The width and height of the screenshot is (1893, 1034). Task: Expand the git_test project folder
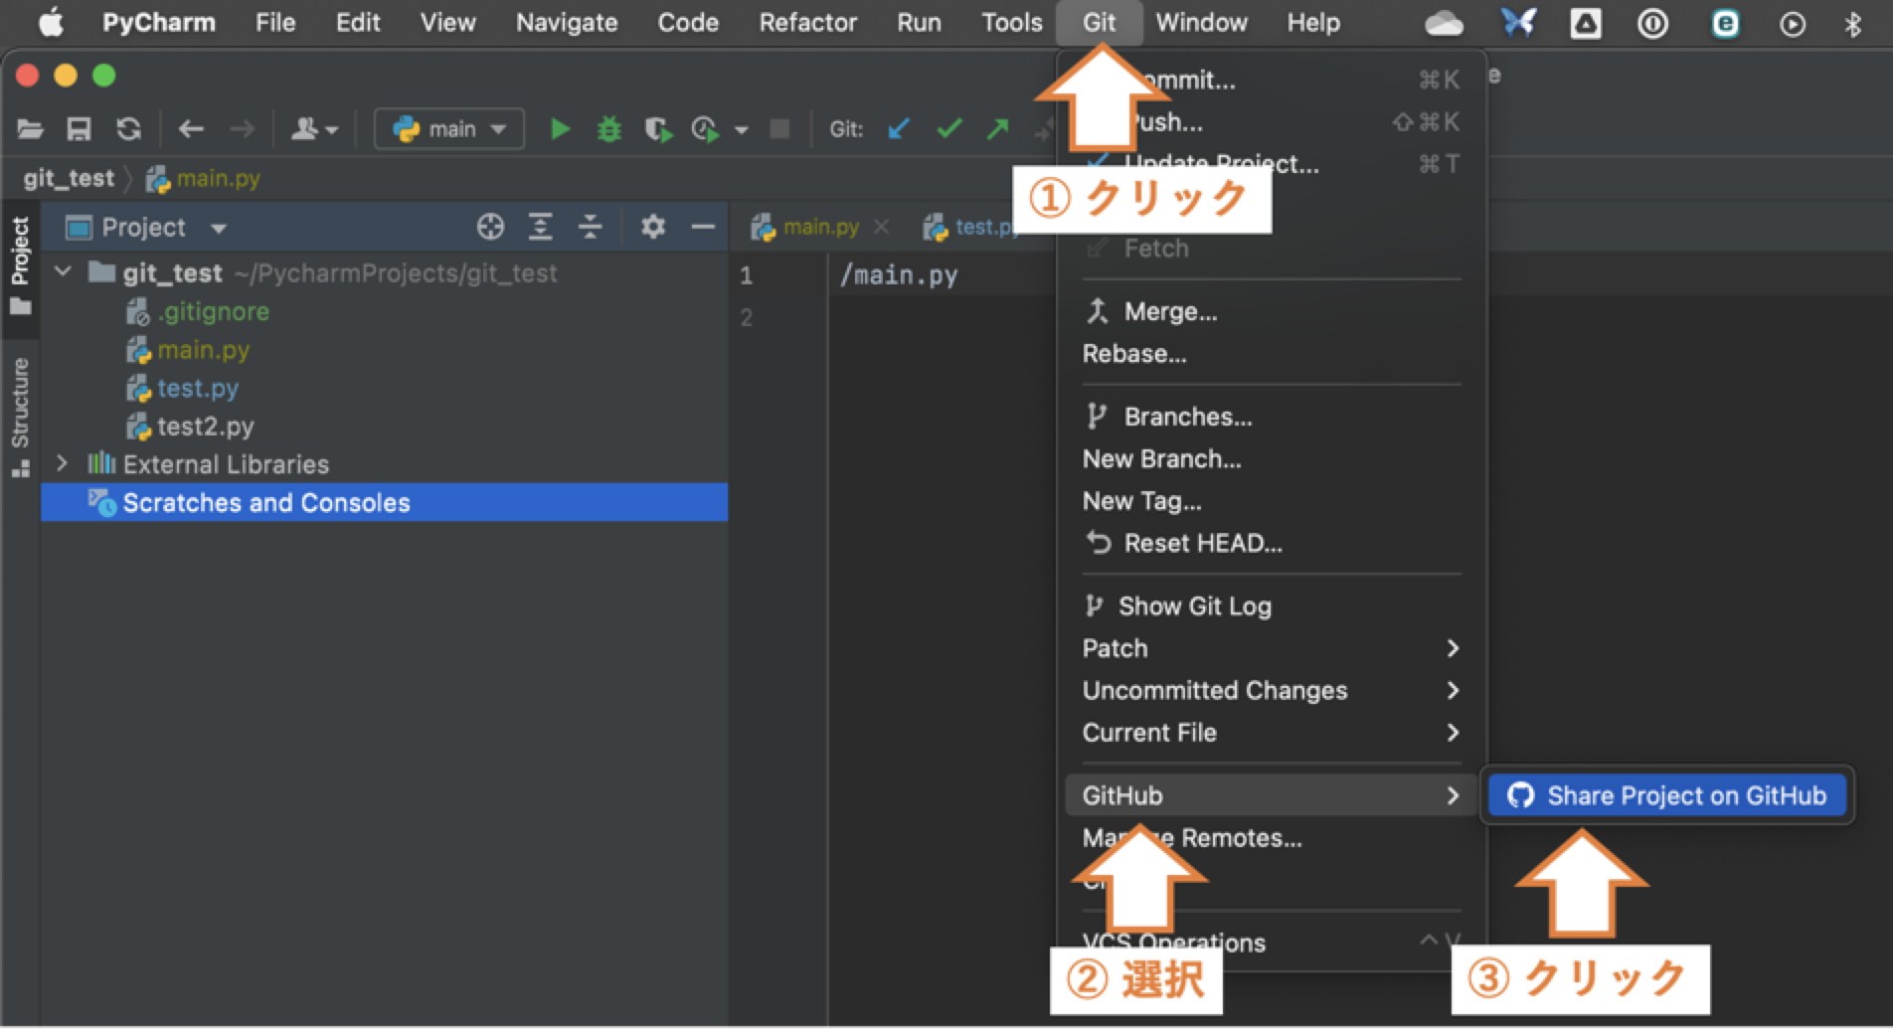[x=63, y=272]
